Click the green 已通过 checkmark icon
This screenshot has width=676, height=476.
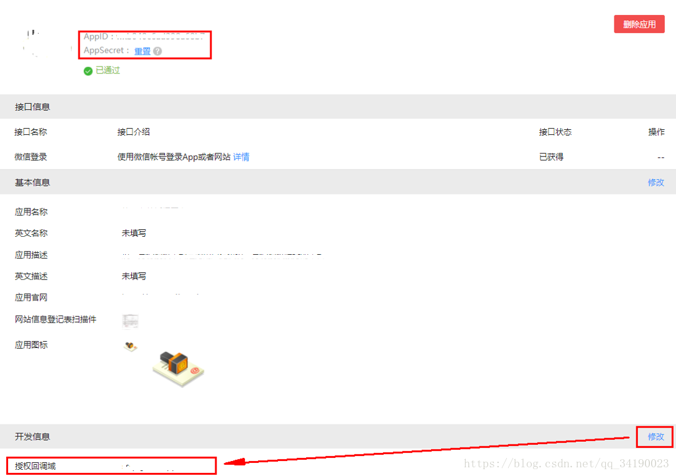tap(88, 71)
